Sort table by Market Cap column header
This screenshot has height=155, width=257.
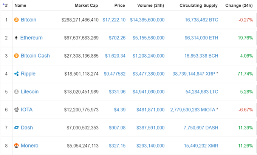click(x=87, y=5)
